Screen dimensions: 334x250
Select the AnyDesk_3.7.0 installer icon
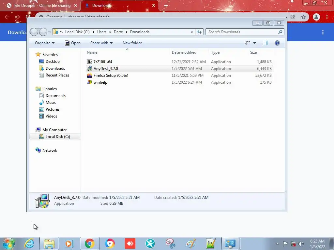pos(90,68)
